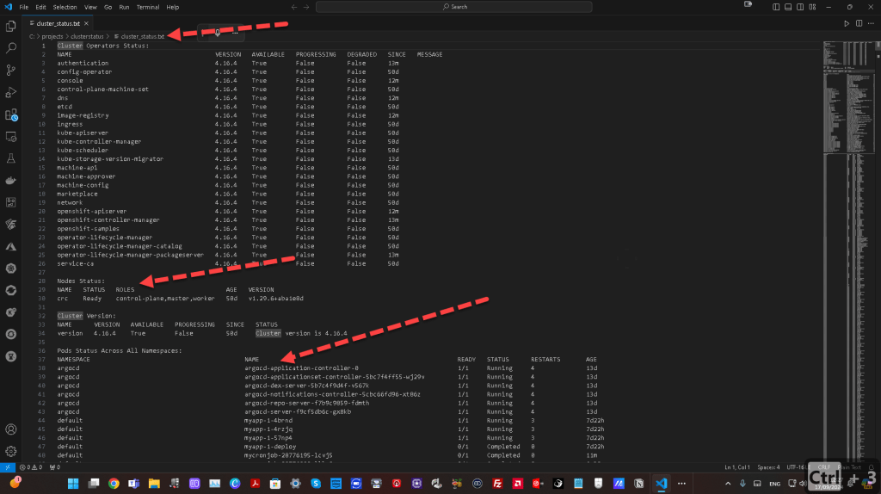The height and width of the screenshot is (494, 881).
Task: Open the Azure view in activity bar
Action: (x=10, y=246)
